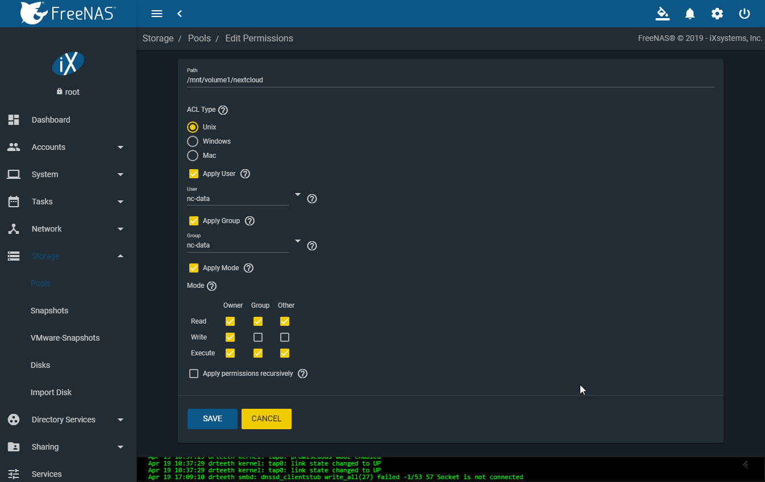Enable Other Write permission
This screenshot has width=765, height=482.
285,337
